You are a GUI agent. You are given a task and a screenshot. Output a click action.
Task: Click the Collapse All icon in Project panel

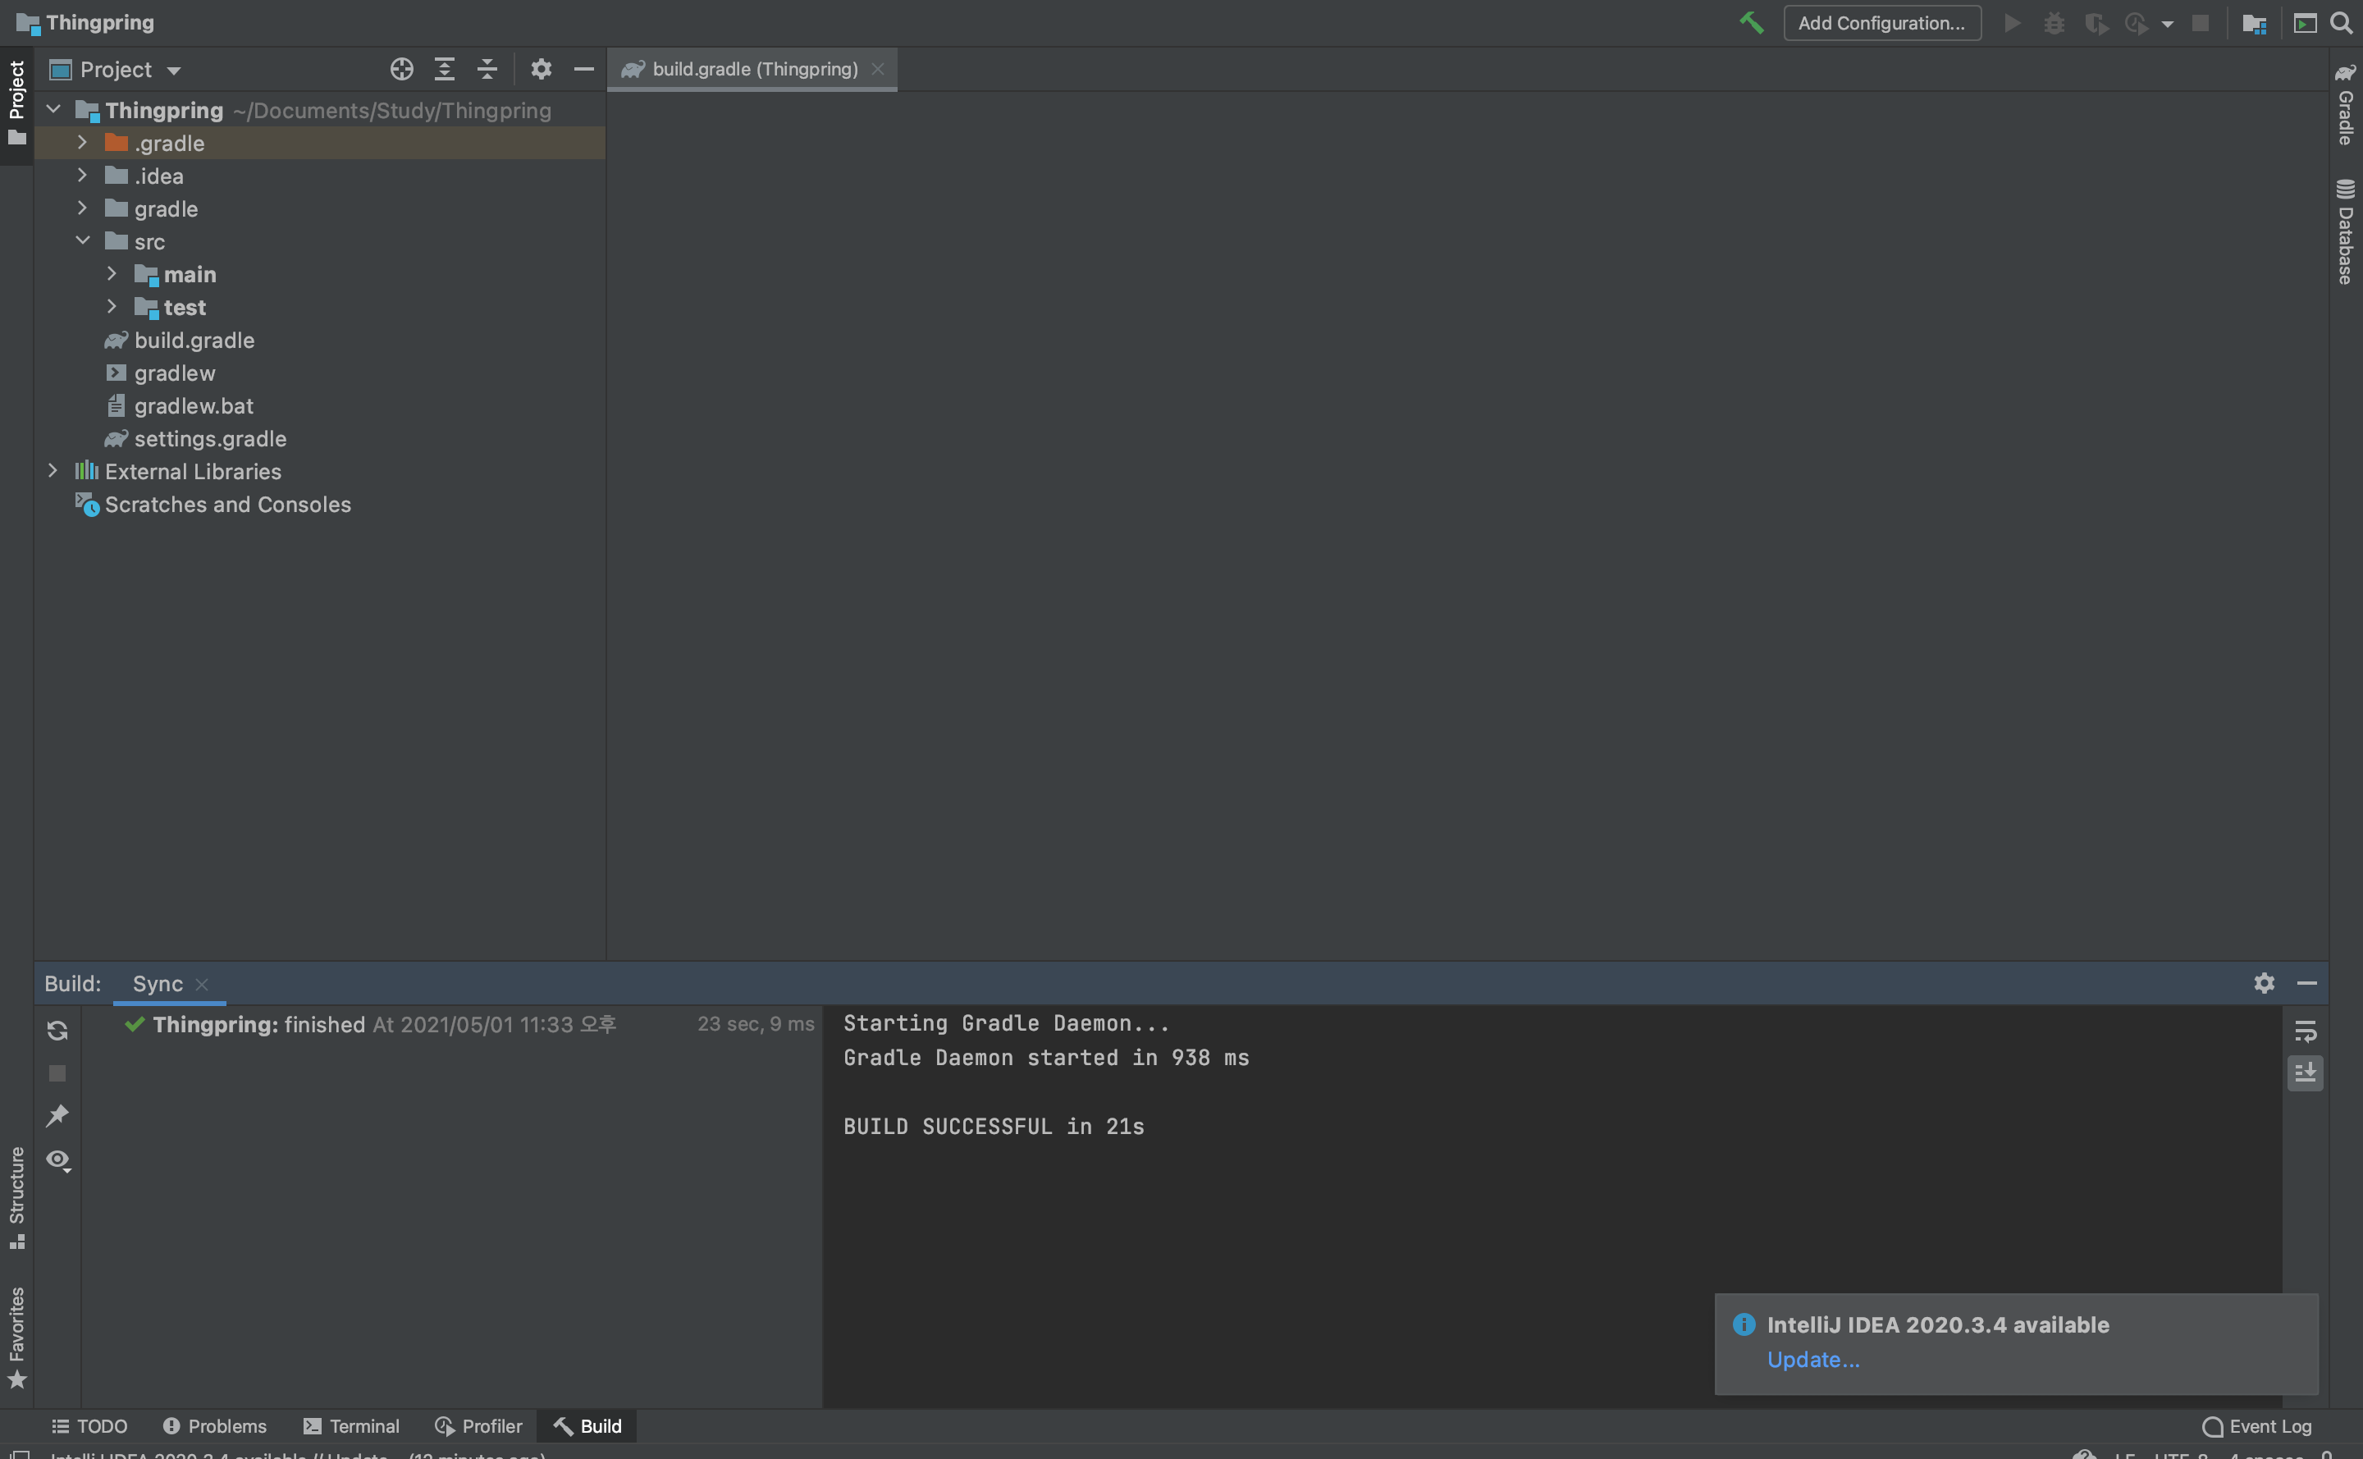pos(487,70)
